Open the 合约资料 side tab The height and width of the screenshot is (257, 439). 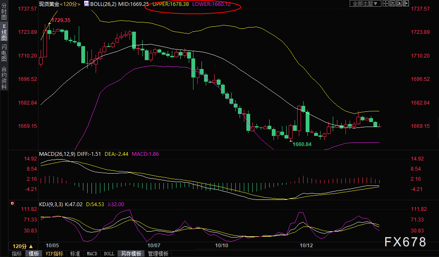point(4,77)
